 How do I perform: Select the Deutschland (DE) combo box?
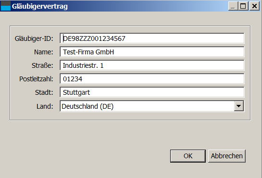pos(152,106)
